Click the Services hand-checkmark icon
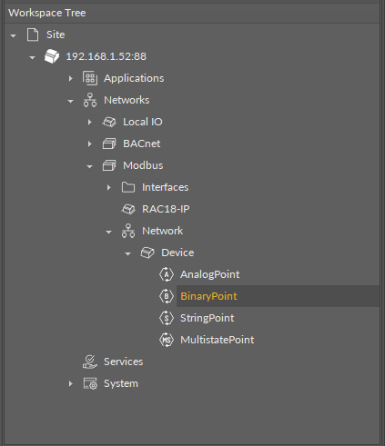 [90, 362]
